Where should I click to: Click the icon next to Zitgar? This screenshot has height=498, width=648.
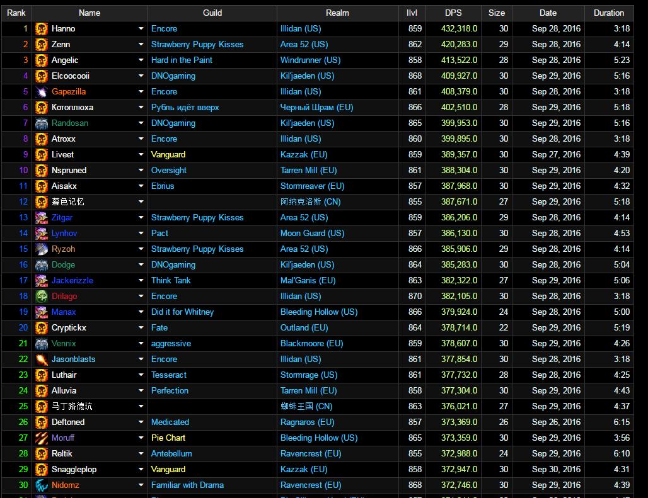tap(42, 218)
